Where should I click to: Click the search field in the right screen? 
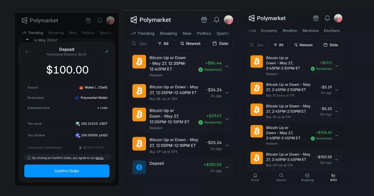point(257,45)
